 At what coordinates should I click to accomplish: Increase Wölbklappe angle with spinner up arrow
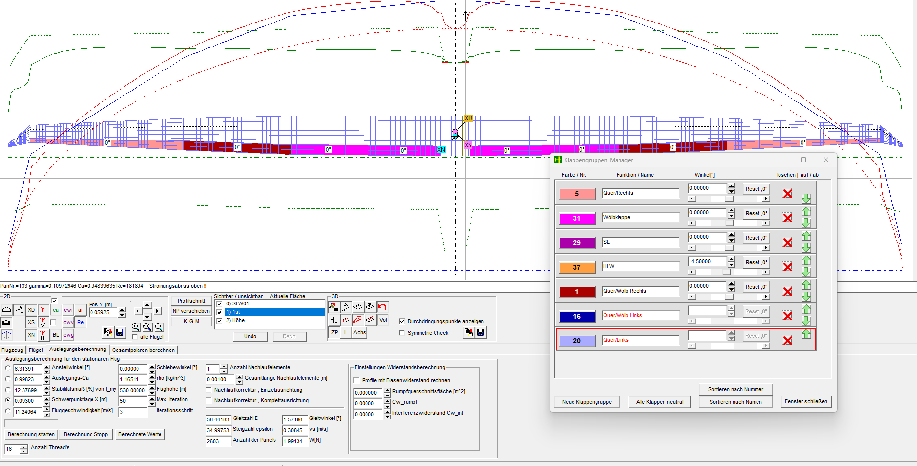tap(731, 210)
